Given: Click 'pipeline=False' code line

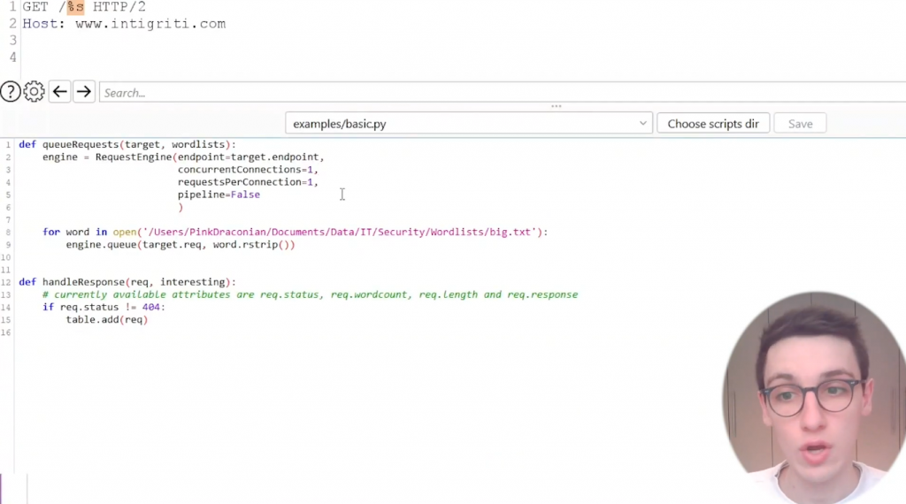Looking at the screenshot, I should [219, 195].
